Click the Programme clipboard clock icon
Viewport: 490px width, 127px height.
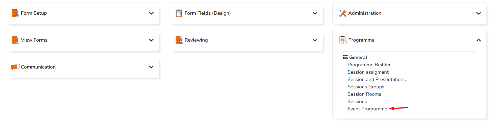pyautogui.click(x=343, y=40)
